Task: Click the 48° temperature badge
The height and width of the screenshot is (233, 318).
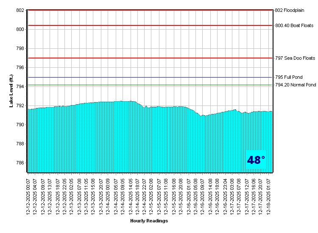Action: click(256, 160)
